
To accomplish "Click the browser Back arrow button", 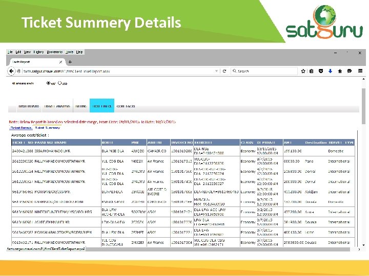I will (11, 71).
